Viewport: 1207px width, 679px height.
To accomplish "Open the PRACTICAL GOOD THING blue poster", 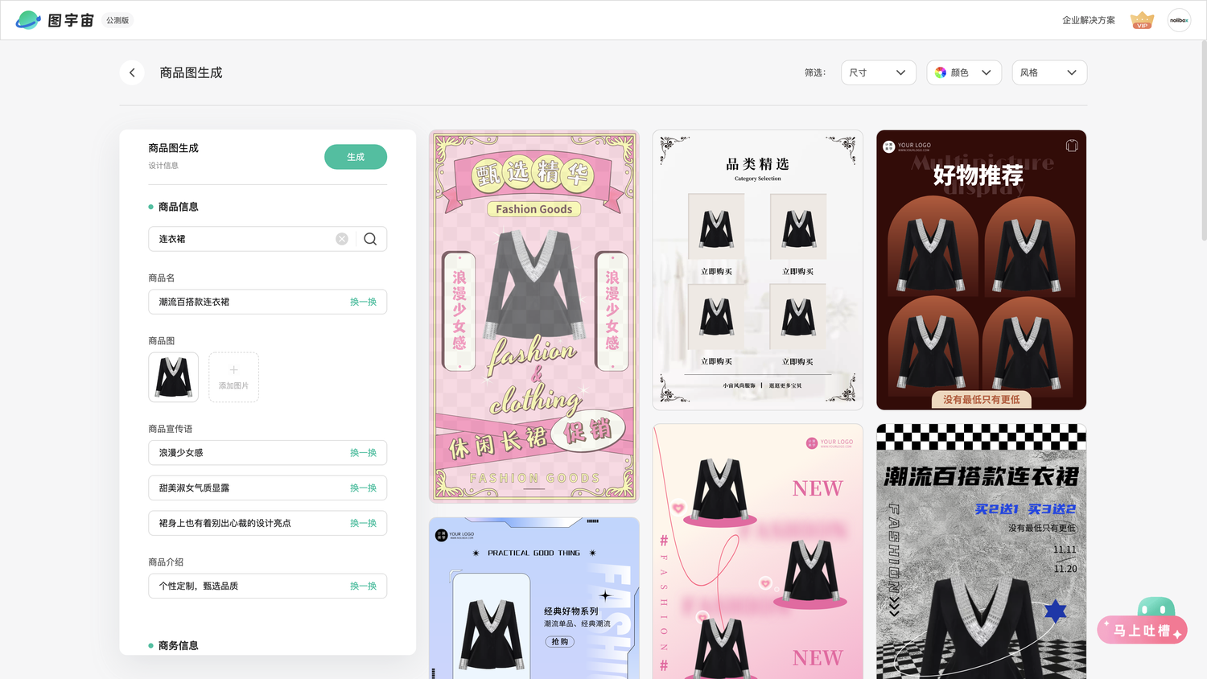I will click(x=534, y=599).
